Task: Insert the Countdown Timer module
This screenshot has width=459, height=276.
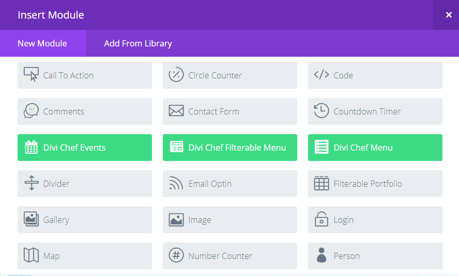Action: [375, 111]
